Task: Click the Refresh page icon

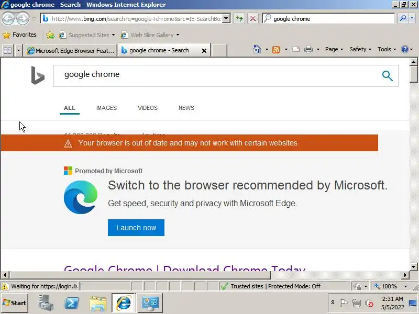Action: [239, 18]
